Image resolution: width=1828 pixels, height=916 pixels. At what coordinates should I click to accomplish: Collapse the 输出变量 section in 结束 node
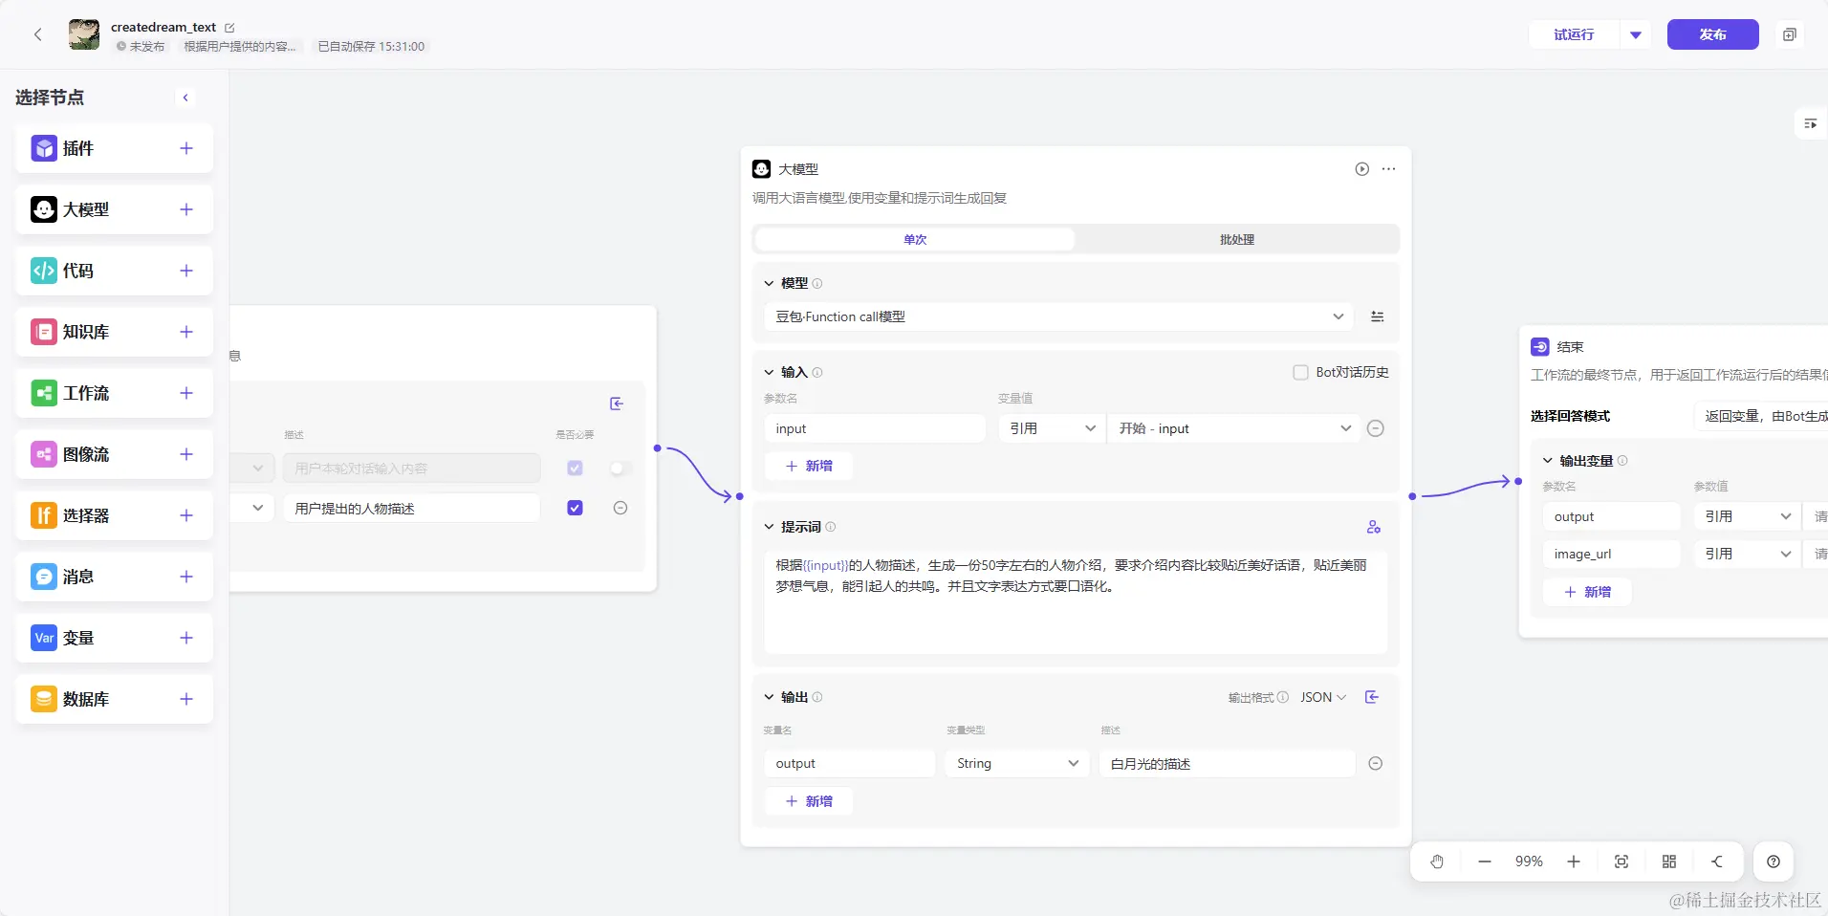click(1548, 461)
